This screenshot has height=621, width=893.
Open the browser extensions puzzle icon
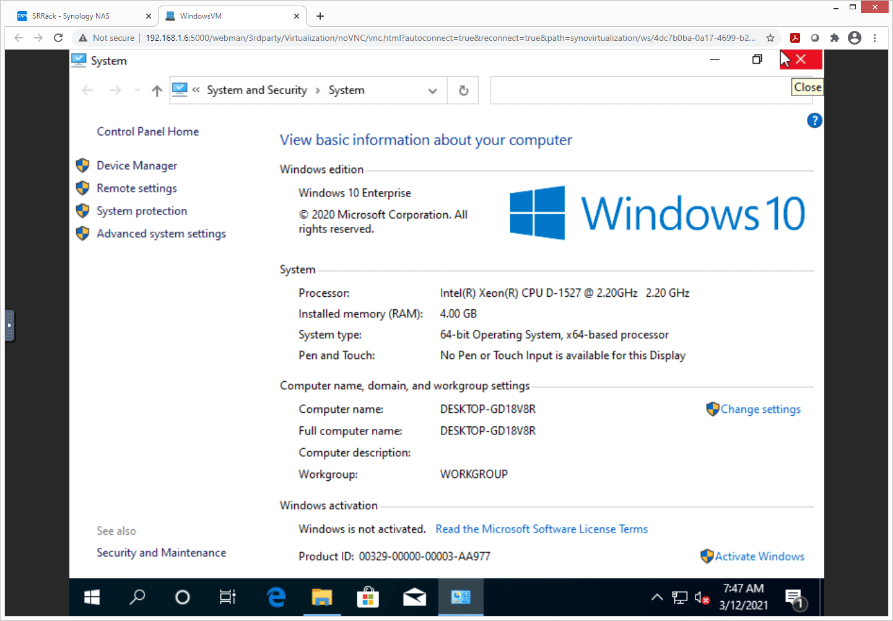pyautogui.click(x=835, y=38)
